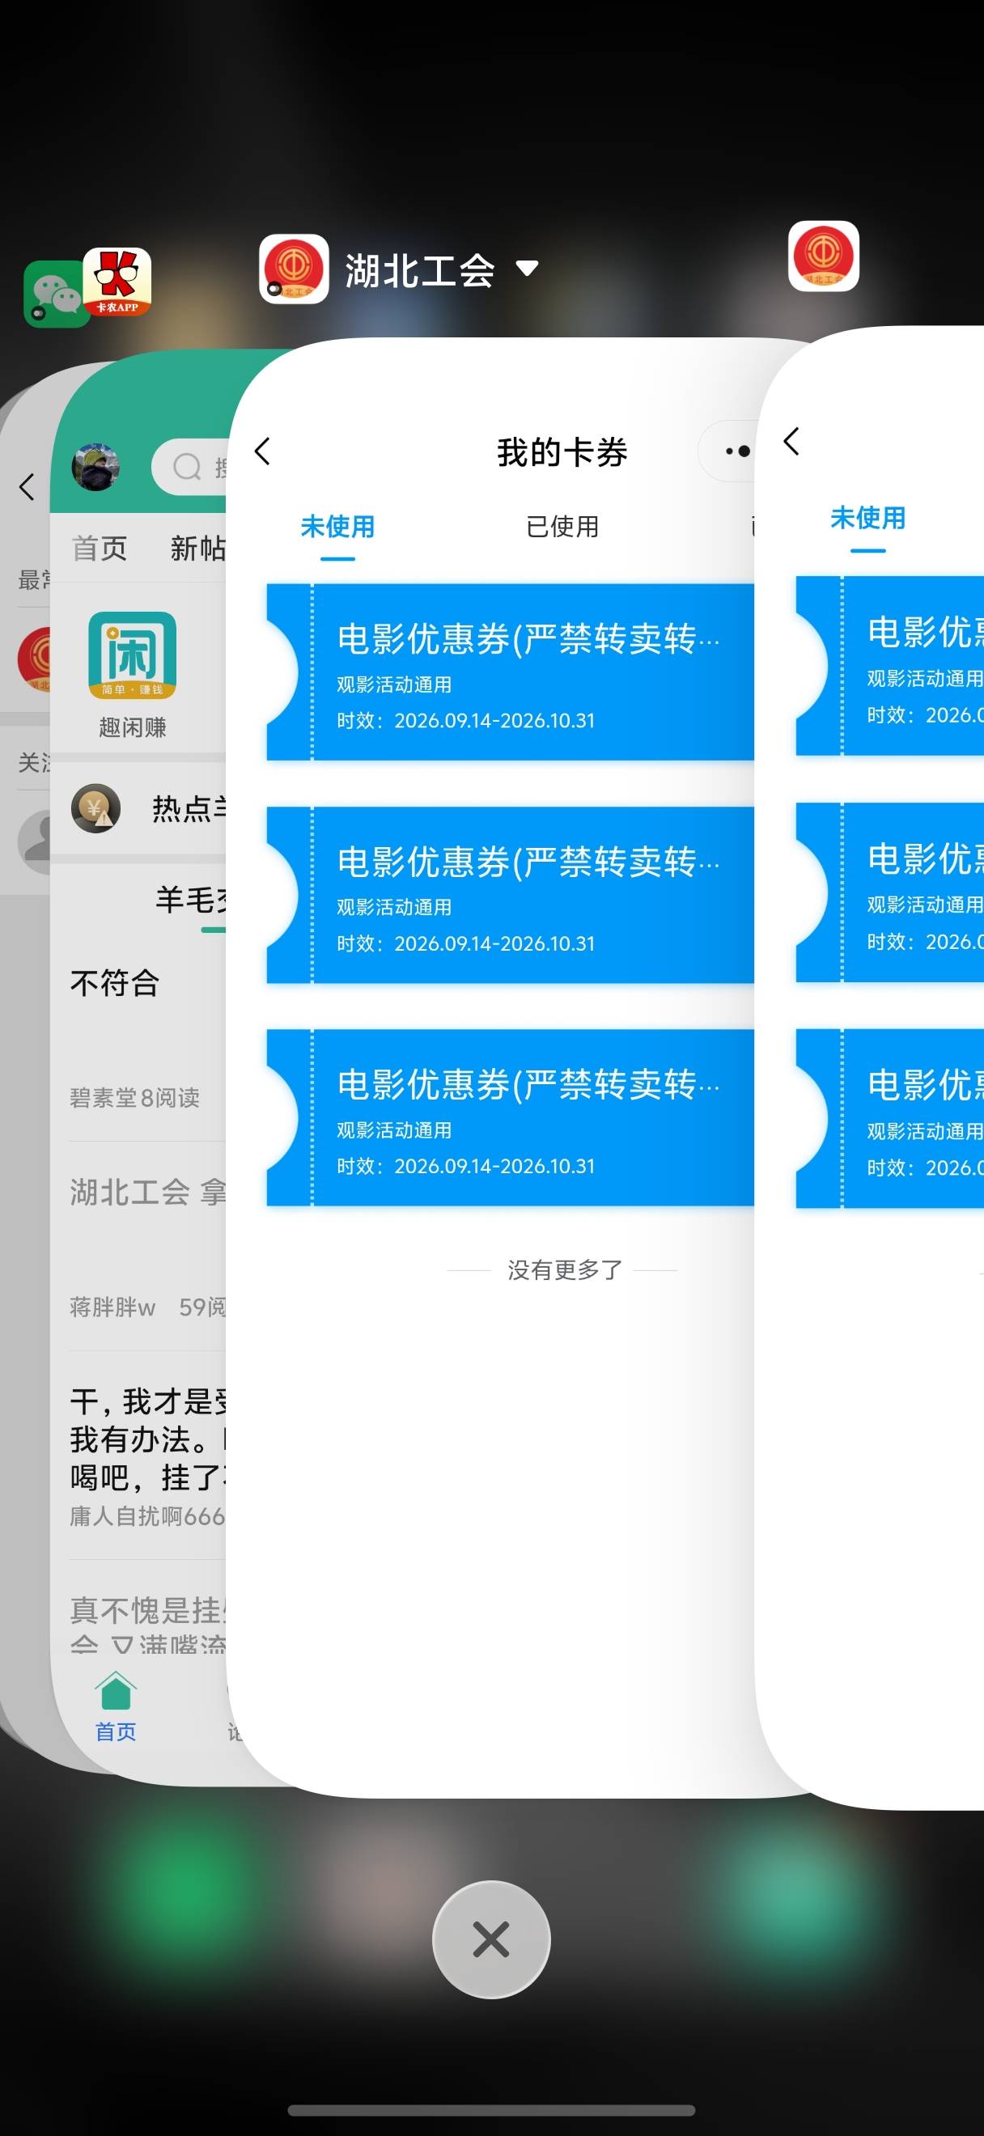Open the third 电影优惠券 coupon card
Image resolution: width=984 pixels, height=2136 pixels.
click(x=510, y=1117)
